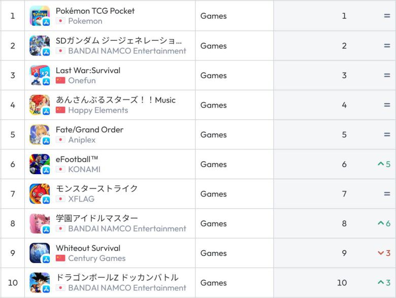Image resolution: width=396 pixels, height=298 pixels.
Task: Click the Whiteout Survival title link
Action: coord(88,248)
